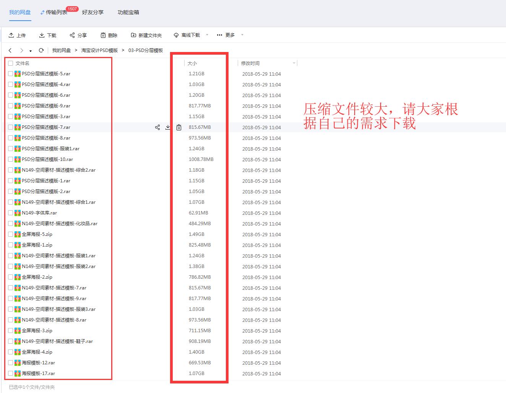This screenshot has height=393, width=506.
Task: Click the 分享 share icon in toolbar
Action: 72,35
